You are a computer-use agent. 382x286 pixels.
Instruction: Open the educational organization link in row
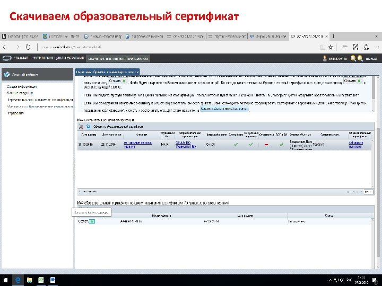pos(186,145)
